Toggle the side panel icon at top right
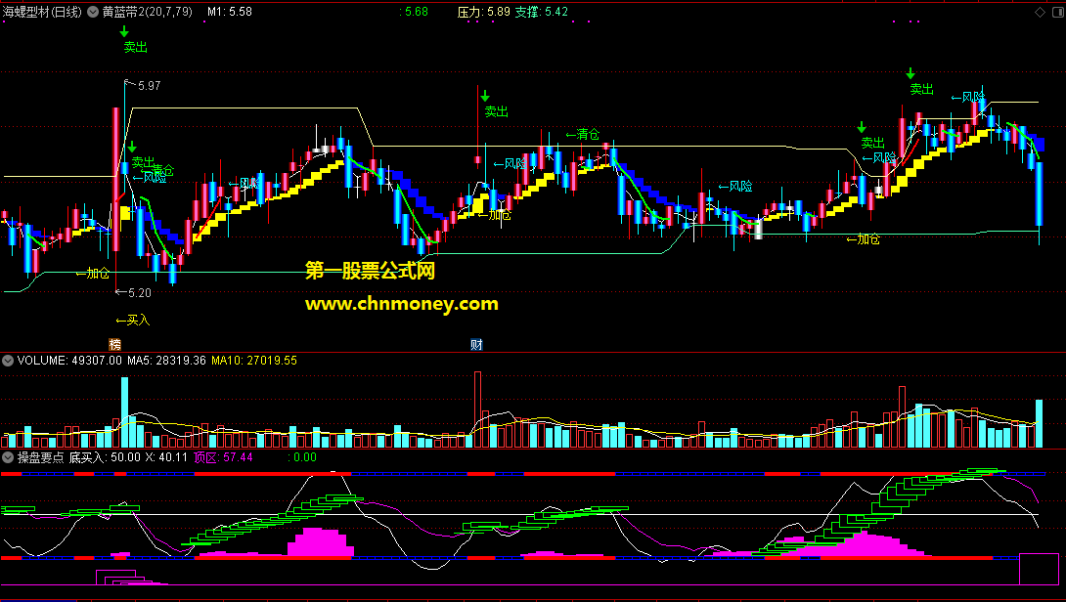The height and width of the screenshot is (602, 1066). 1058,13
